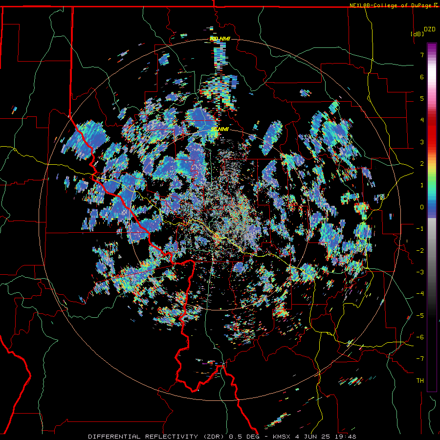440x440 pixels.
Task: Click the -2 scale label
Action: click(420, 251)
